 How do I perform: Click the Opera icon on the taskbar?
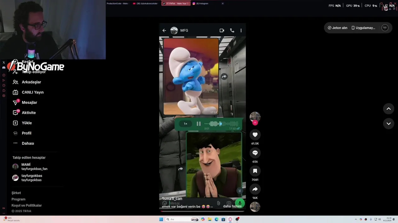pyautogui.click(x=230, y=219)
